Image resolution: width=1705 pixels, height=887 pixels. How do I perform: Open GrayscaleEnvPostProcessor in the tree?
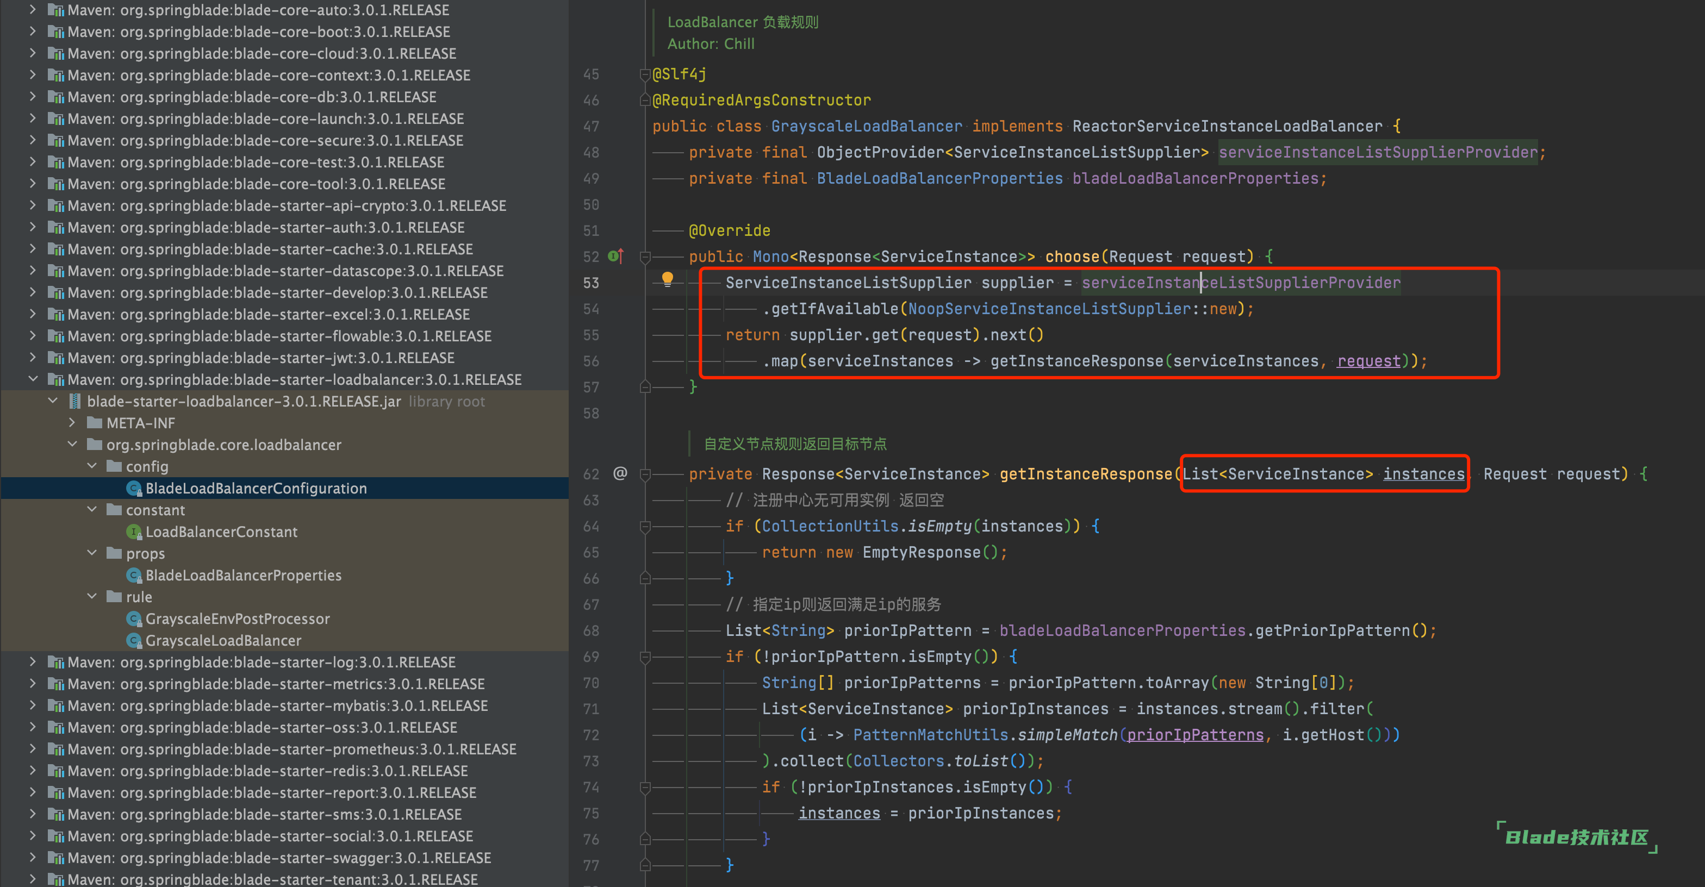coord(238,619)
